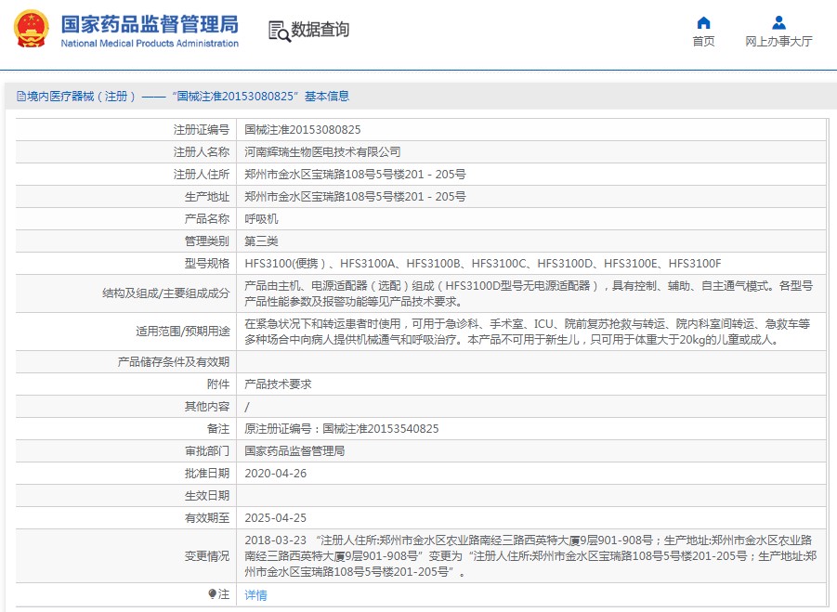The width and height of the screenshot is (837, 612).
Task: Click 注册人住所 address value
Action: point(355,175)
